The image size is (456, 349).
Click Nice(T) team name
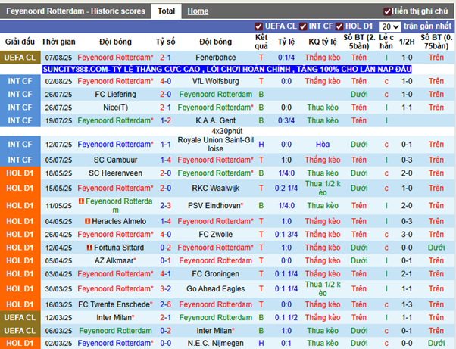pos(115,108)
